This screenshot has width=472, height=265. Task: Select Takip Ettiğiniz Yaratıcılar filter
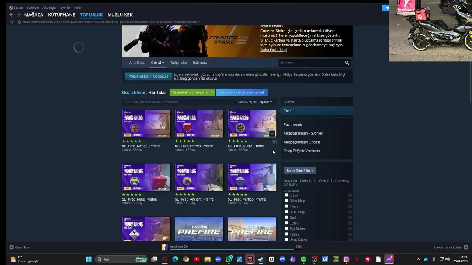coord(302,151)
